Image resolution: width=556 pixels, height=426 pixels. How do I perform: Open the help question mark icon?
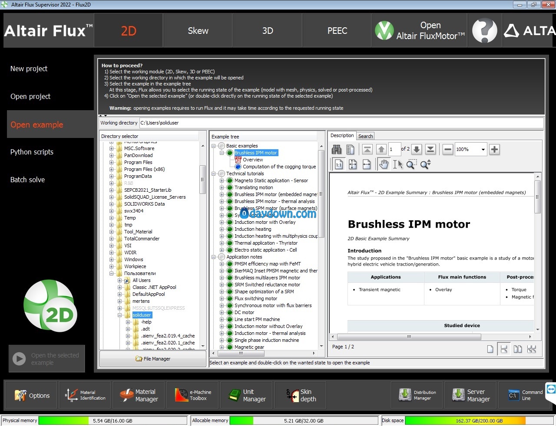coord(484,30)
